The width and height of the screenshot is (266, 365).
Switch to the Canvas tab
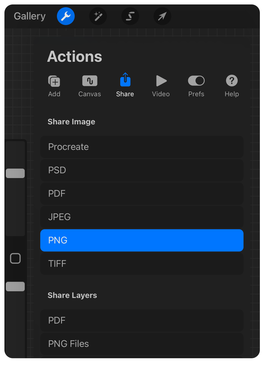point(90,86)
